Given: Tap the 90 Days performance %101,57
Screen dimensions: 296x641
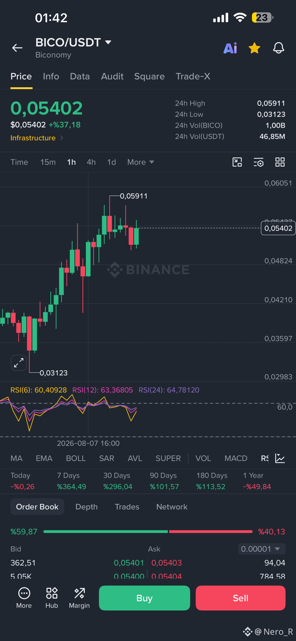Looking at the screenshot, I should point(164,486).
